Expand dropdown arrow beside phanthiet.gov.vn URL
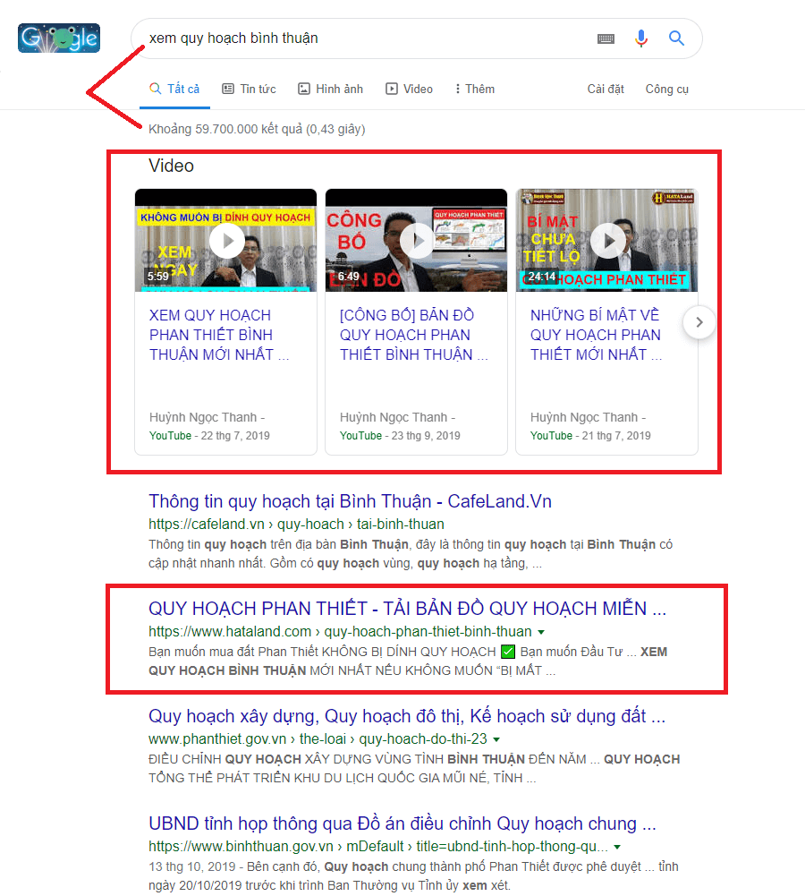The width and height of the screenshot is (805, 896). 496,739
